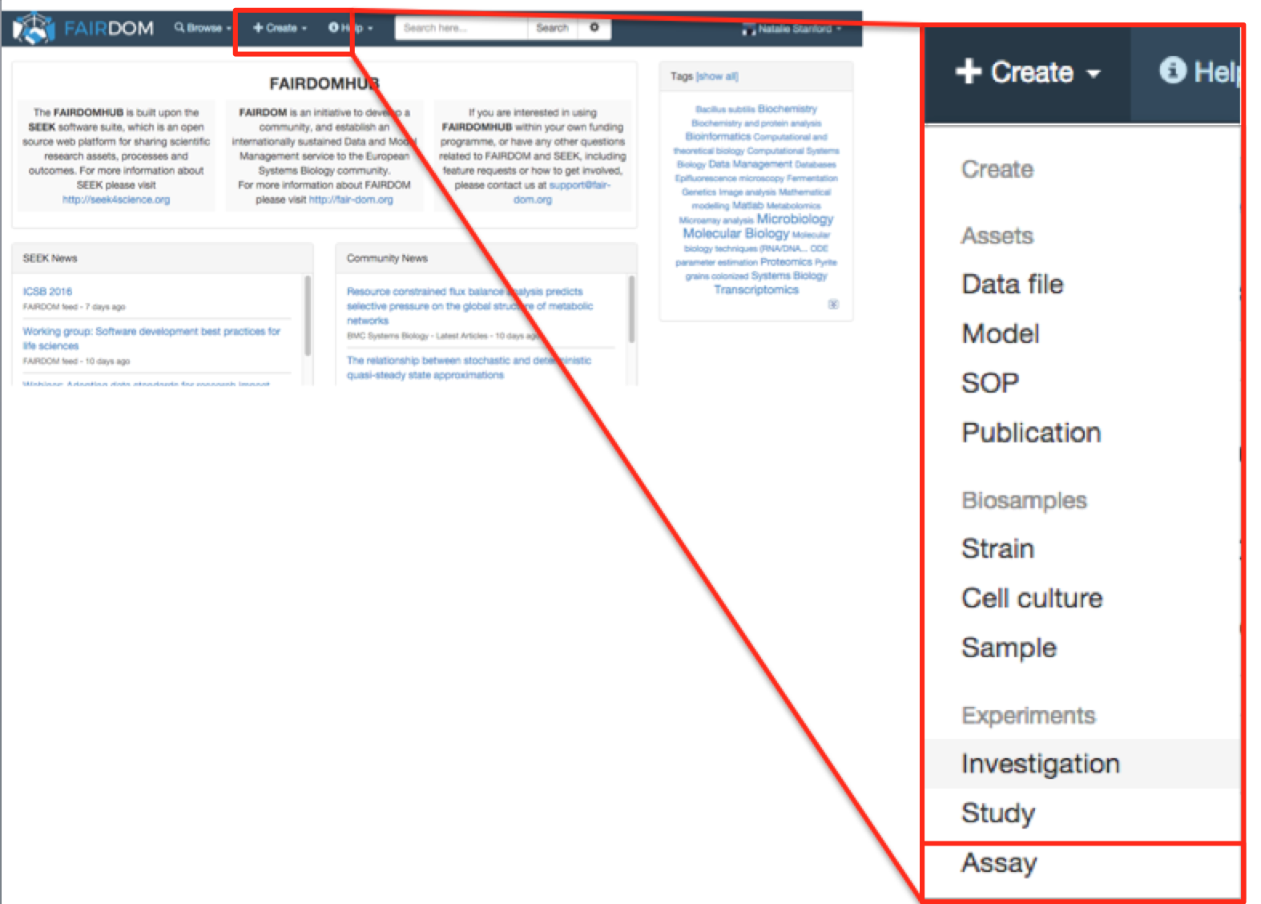
Task: Click in the Search here text field
Action: (460, 28)
